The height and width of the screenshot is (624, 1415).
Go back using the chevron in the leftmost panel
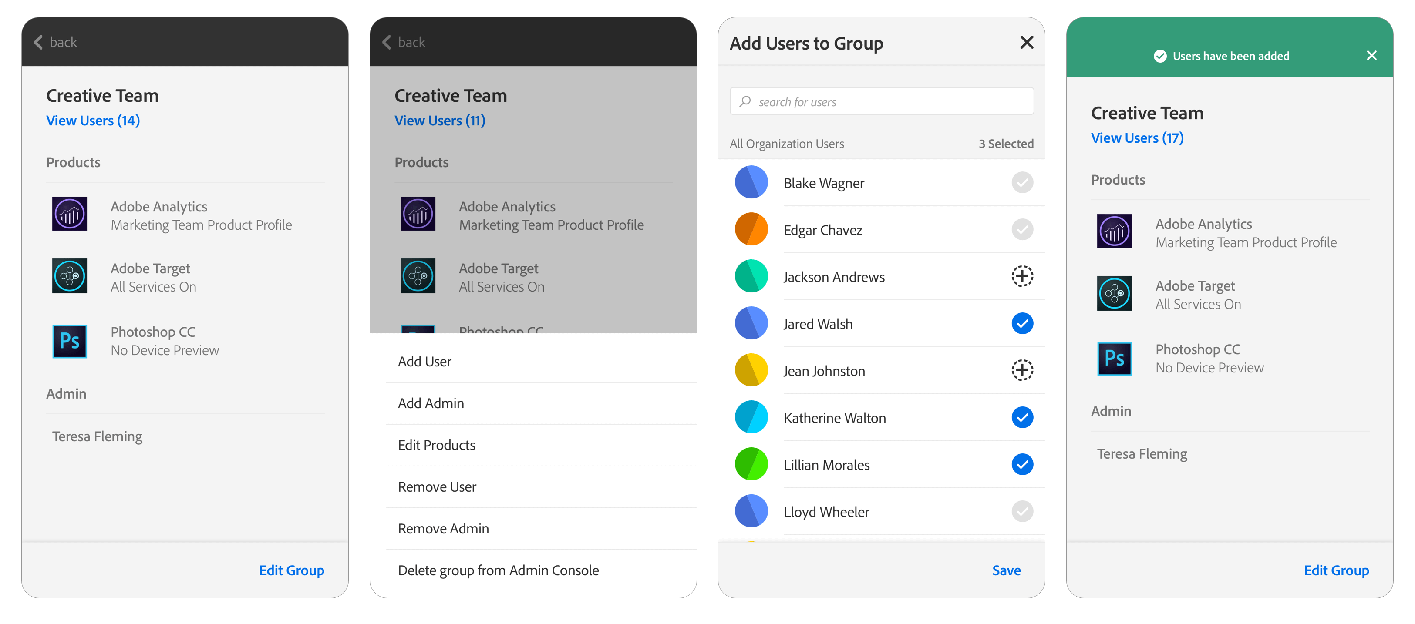(38, 42)
